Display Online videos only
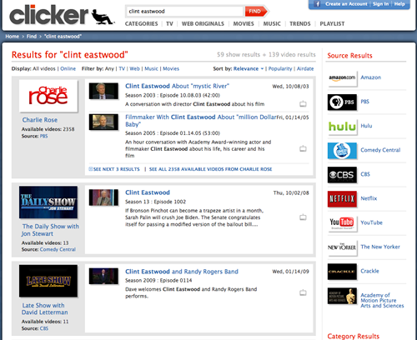Screen dimensions: 417x340 (68, 68)
